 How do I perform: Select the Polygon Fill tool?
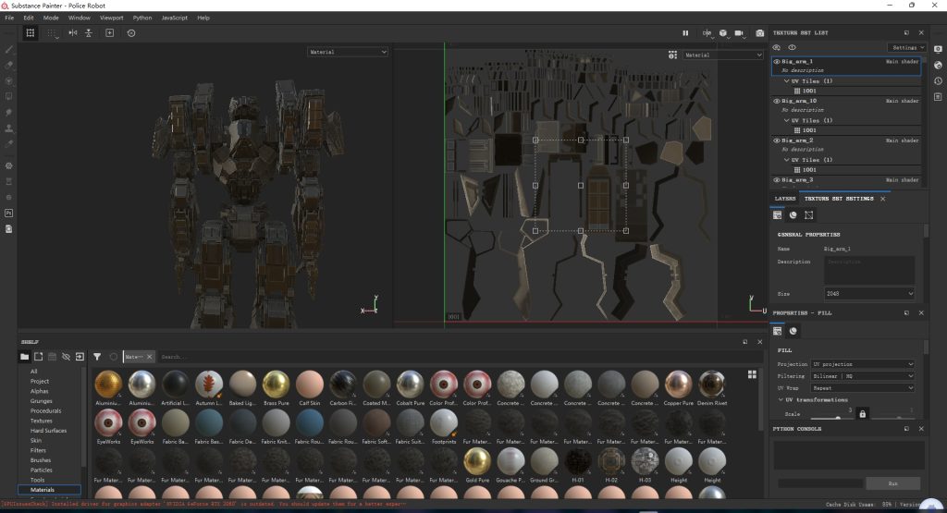coord(9,96)
